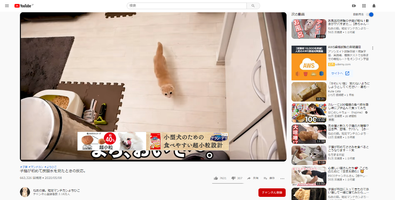Click the search magnifier button
Viewport: 395px width, 200px height.
tap(253, 6)
